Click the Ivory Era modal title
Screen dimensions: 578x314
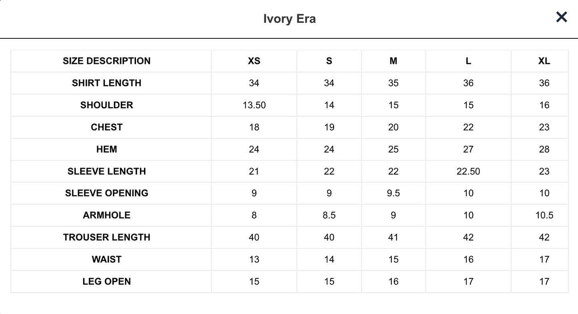(x=289, y=19)
